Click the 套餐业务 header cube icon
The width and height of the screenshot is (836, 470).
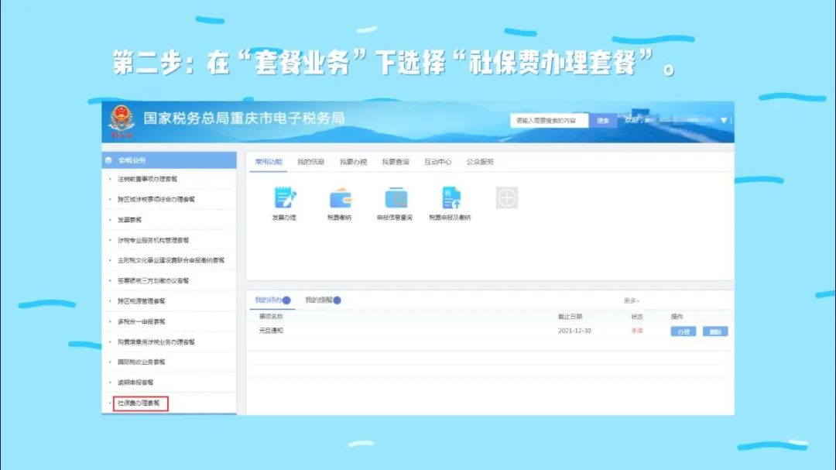tap(109, 160)
